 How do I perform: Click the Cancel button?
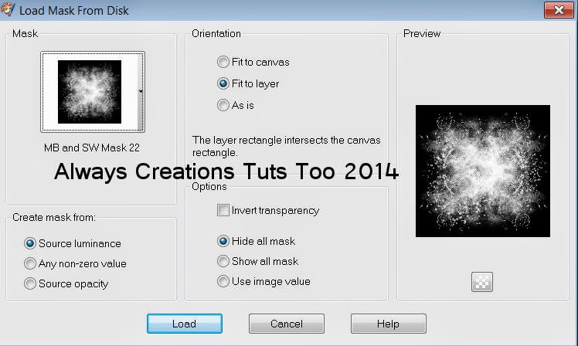(287, 324)
